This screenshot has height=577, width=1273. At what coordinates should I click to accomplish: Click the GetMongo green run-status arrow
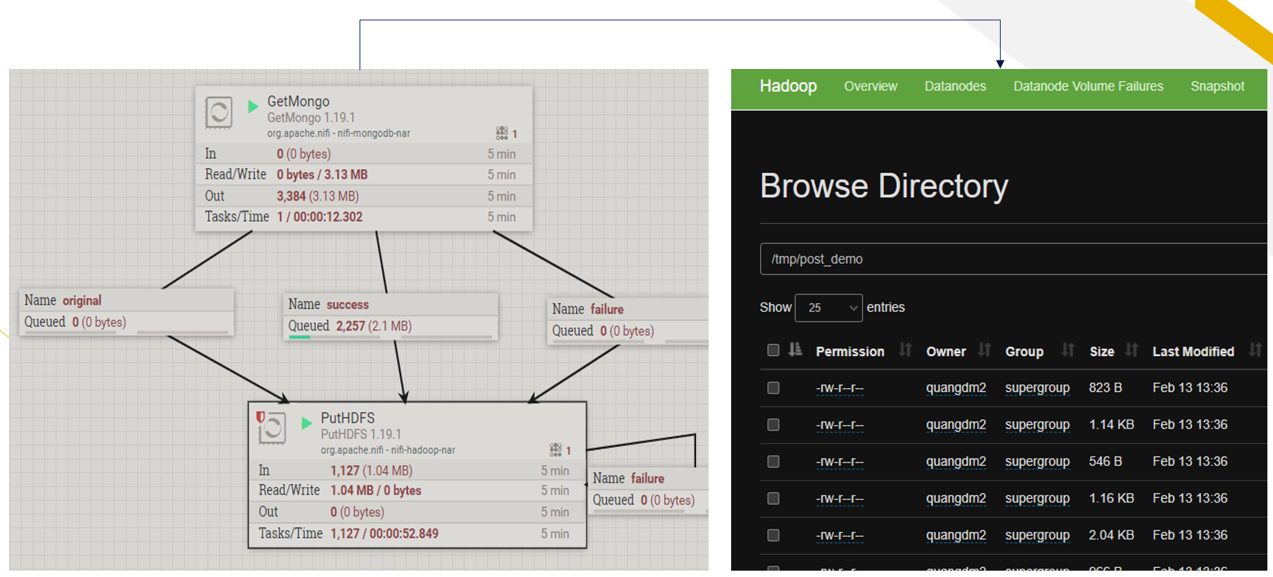[253, 106]
